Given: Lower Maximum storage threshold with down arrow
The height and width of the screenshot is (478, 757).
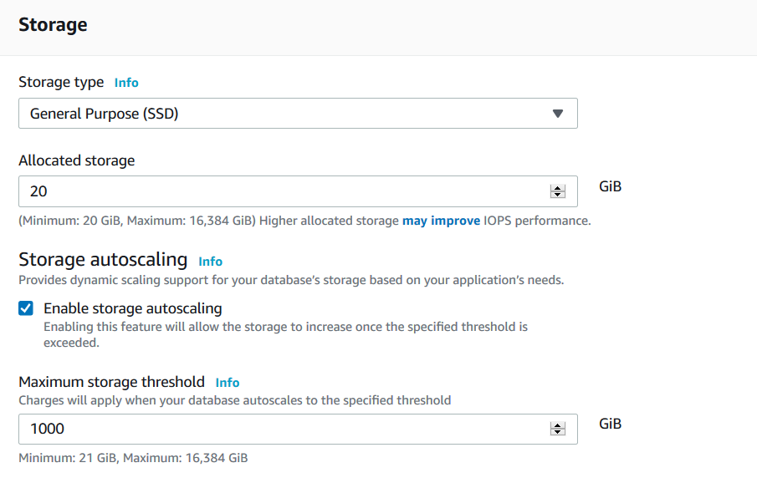Looking at the screenshot, I should click(x=558, y=433).
